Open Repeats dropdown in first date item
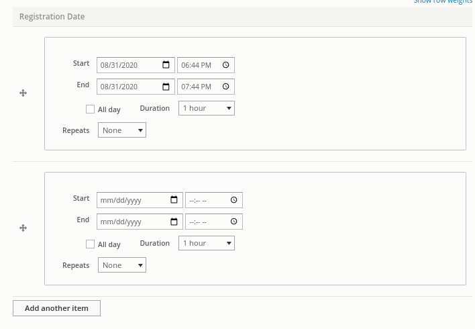This screenshot has height=329, width=475. coord(122,130)
